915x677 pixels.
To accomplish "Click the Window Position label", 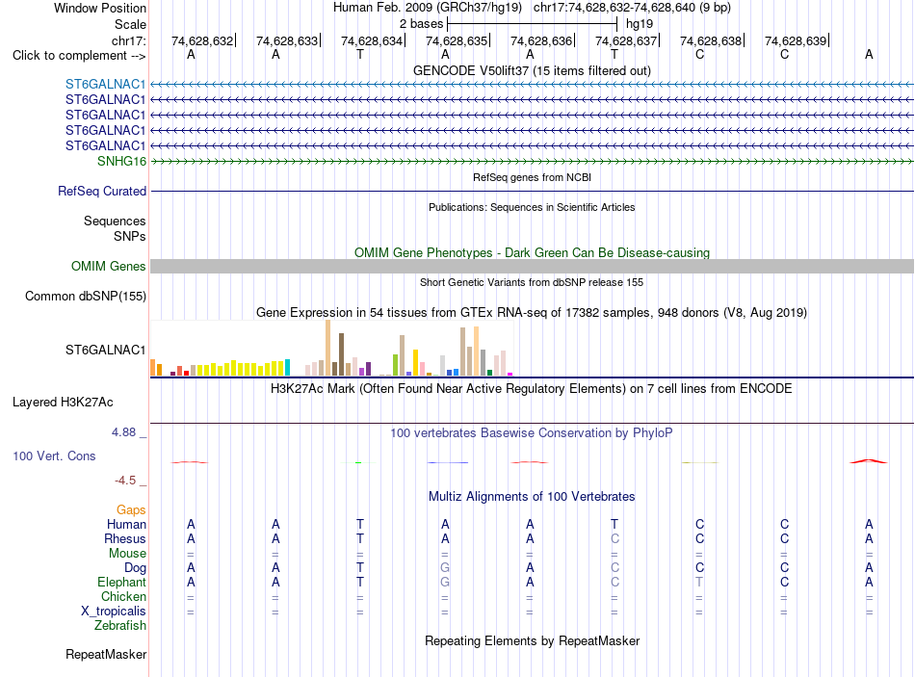I will click(x=100, y=8).
